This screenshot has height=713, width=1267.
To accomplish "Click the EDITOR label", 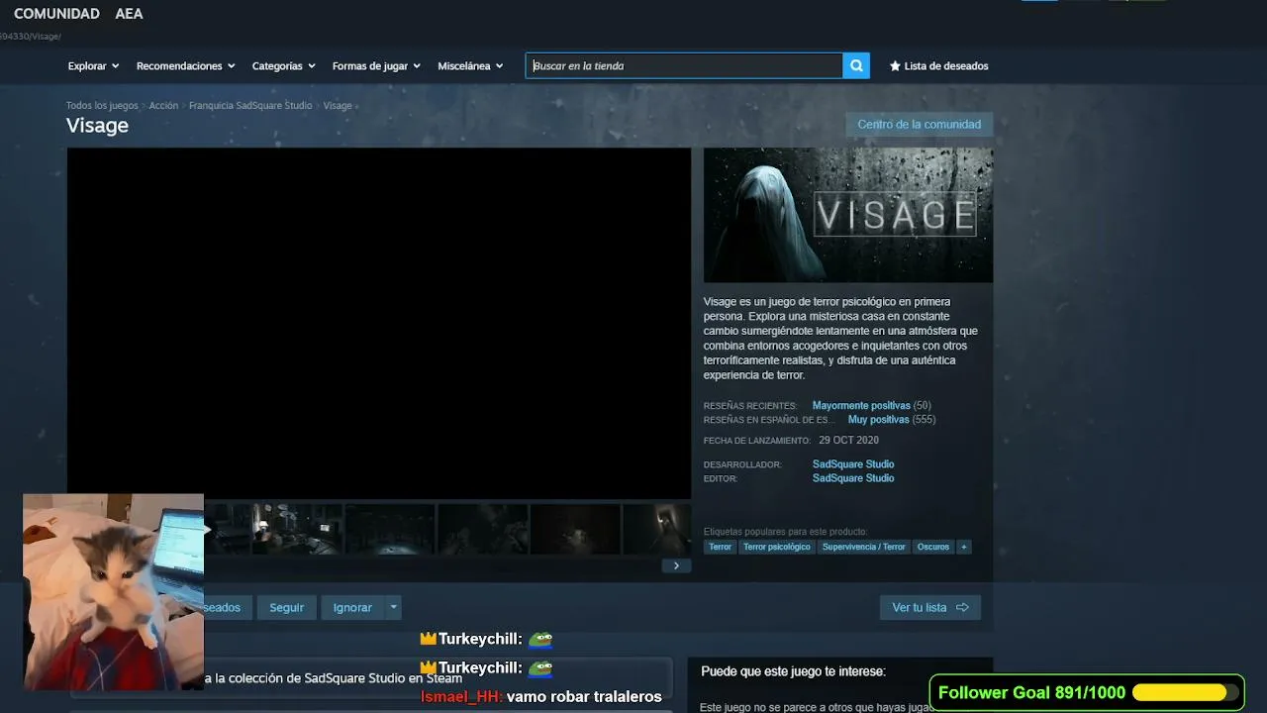I will point(721,479).
